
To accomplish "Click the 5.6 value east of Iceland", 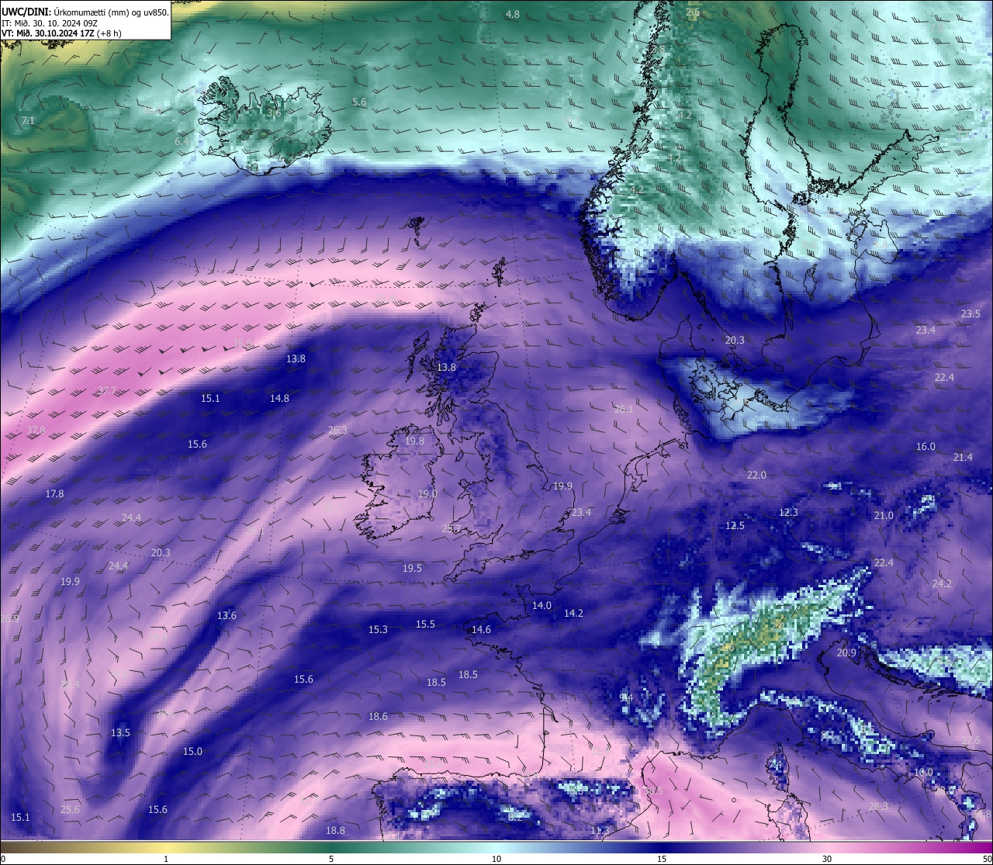I will point(359,102).
